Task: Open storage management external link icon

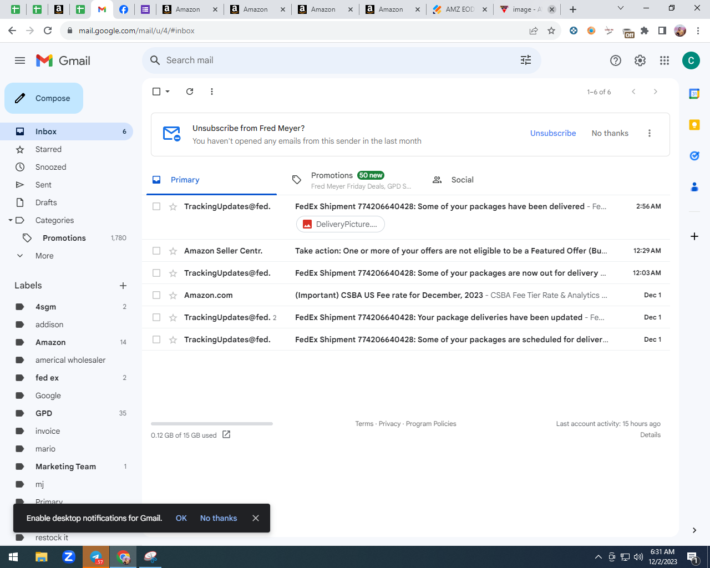Action: pyautogui.click(x=226, y=434)
